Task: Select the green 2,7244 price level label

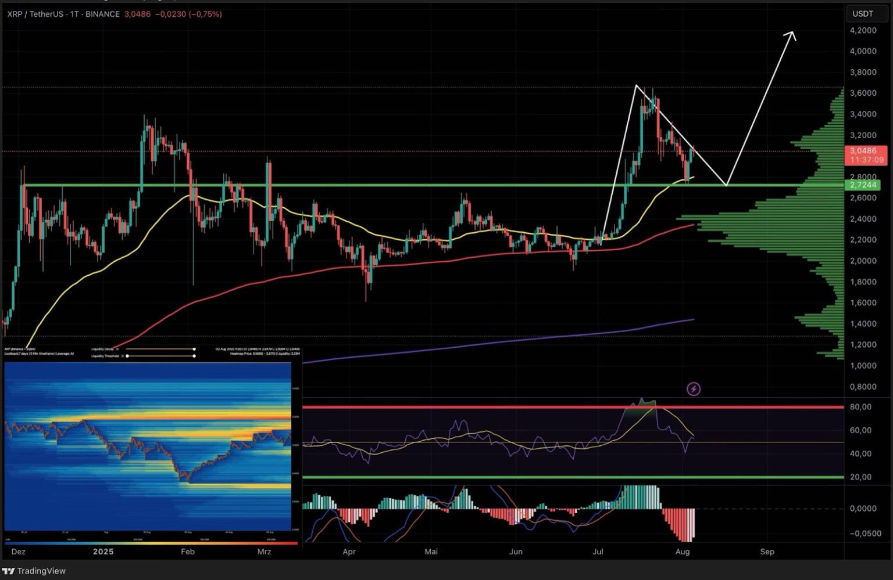Action: coord(864,185)
